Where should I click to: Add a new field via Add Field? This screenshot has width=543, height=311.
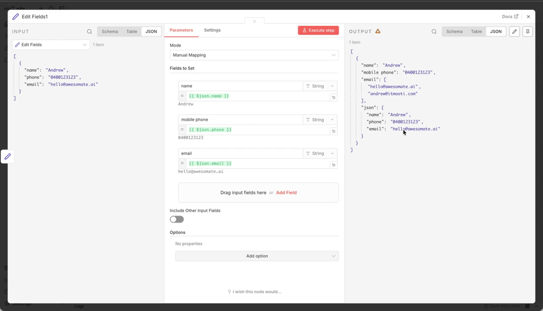click(286, 192)
